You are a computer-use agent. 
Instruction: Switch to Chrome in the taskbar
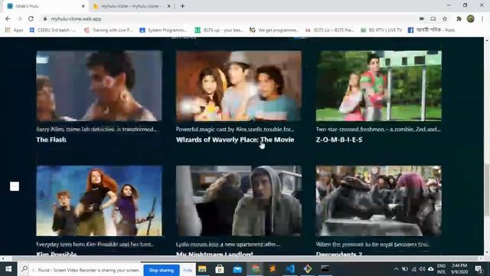pyautogui.click(x=255, y=269)
